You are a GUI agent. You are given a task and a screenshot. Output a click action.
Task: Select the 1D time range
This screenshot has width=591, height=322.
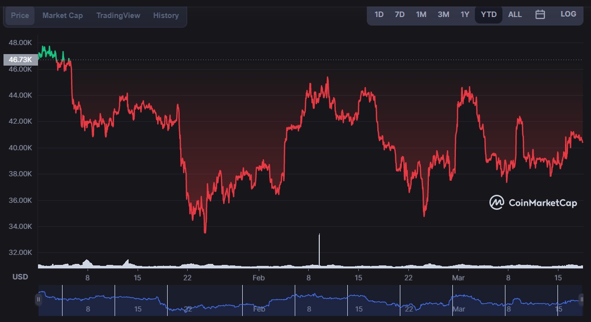pyautogui.click(x=379, y=15)
